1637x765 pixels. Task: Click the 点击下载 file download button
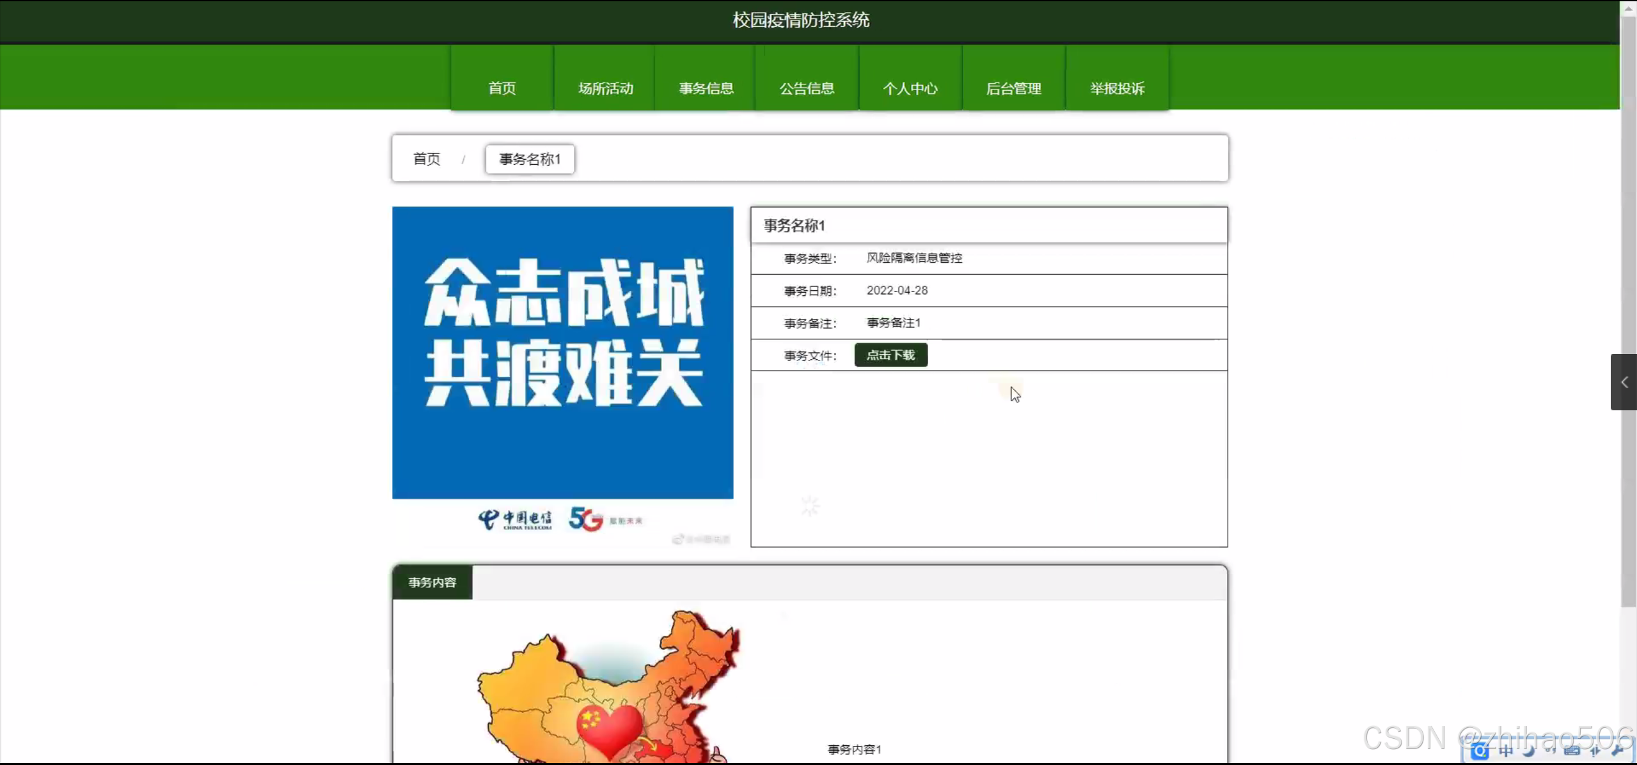coord(890,355)
